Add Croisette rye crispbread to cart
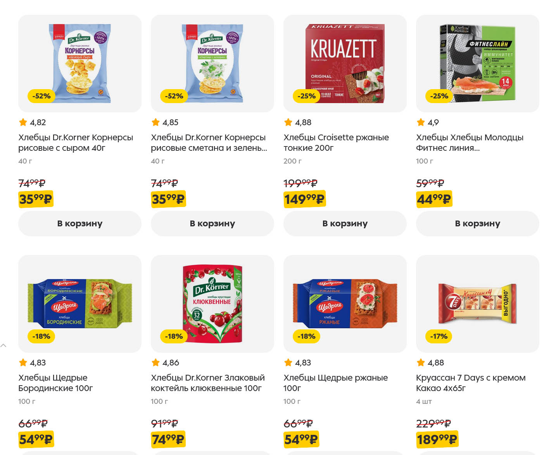 click(345, 224)
